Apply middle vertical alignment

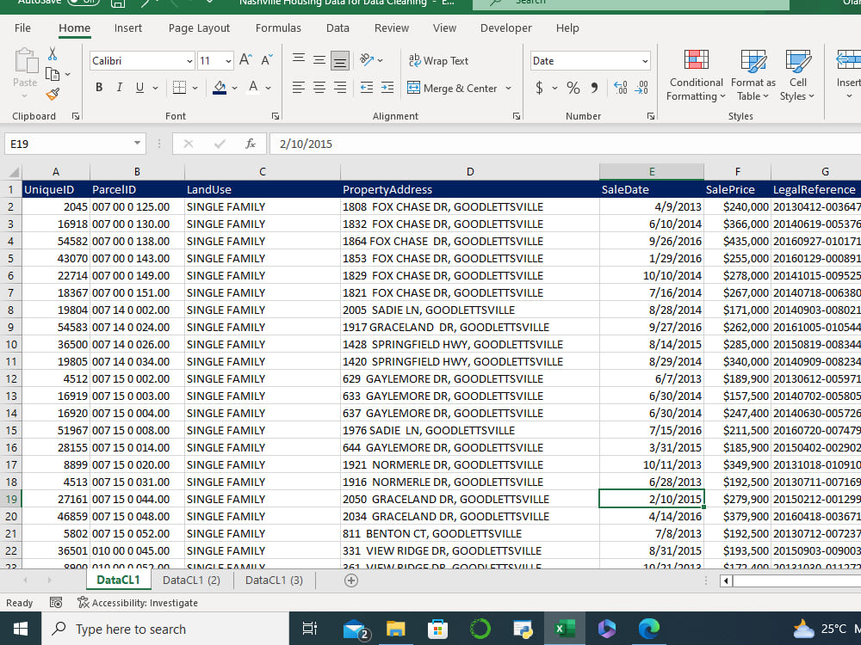click(319, 60)
